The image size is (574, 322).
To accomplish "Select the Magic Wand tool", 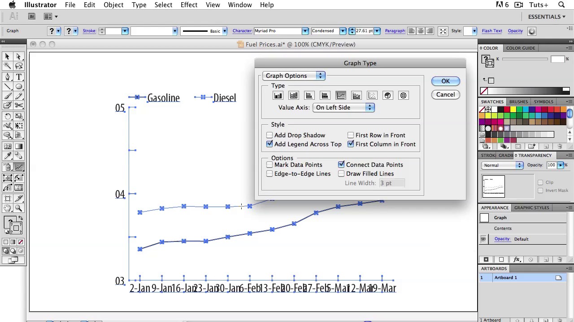I will click(7, 66).
